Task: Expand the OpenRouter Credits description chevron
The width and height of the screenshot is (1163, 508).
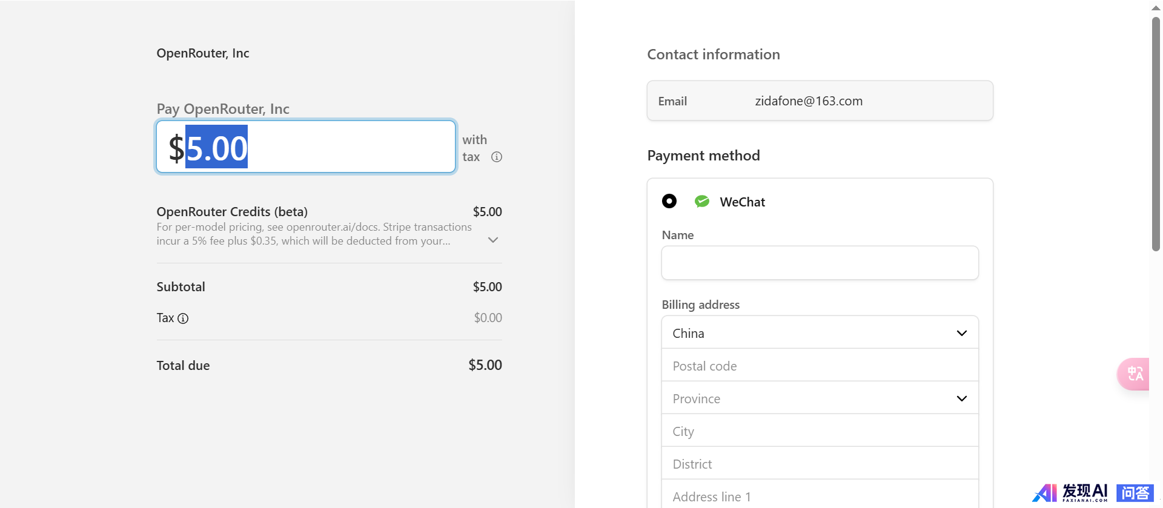Action: point(493,240)
